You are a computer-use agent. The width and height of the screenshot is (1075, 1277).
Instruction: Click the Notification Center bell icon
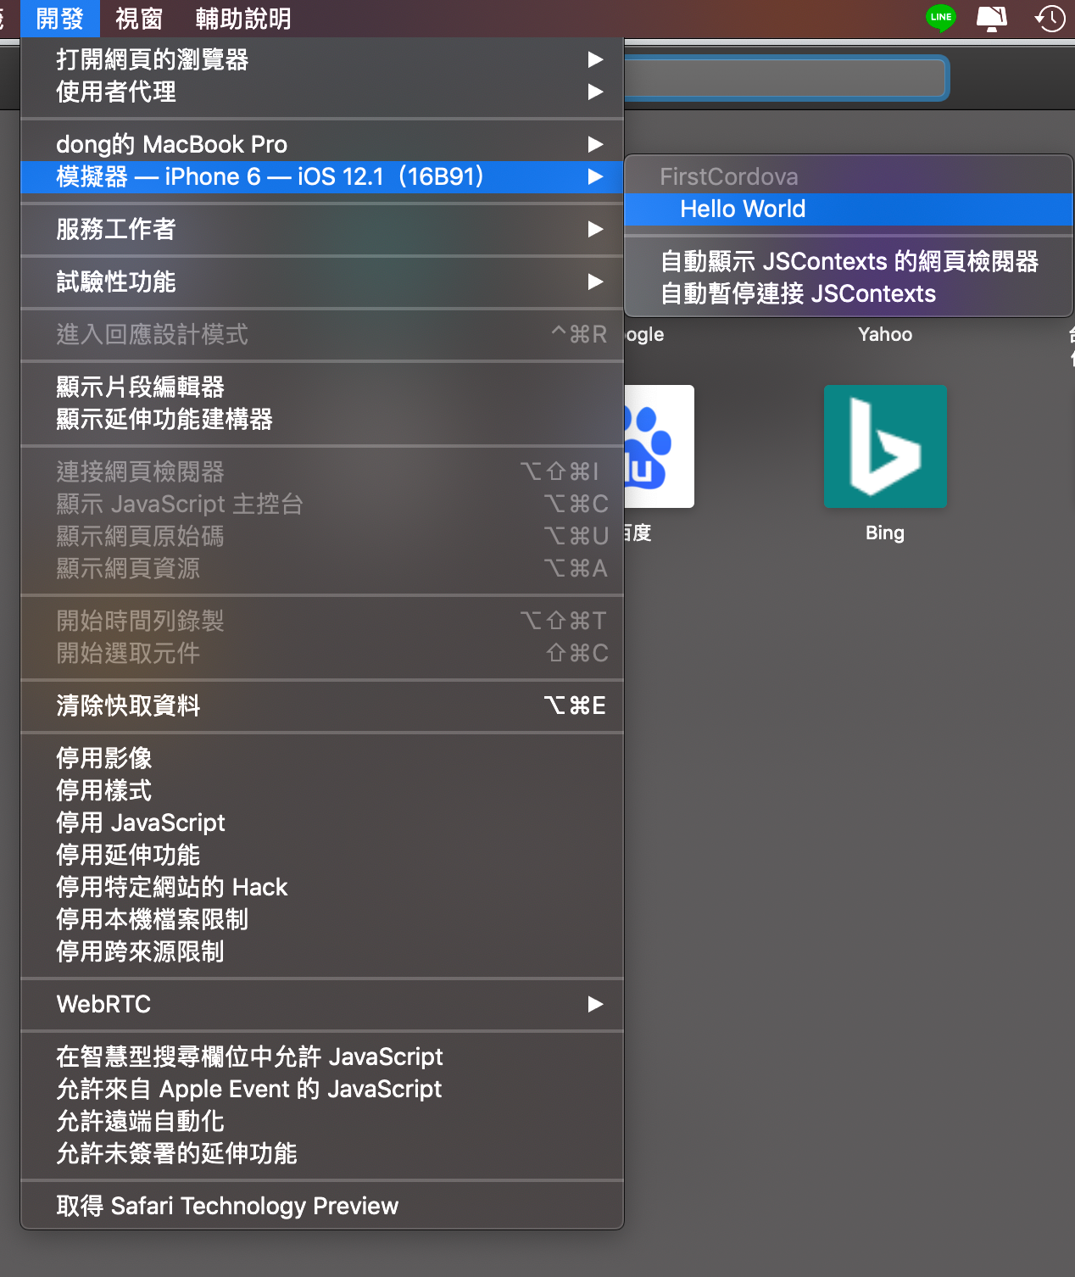992,17
